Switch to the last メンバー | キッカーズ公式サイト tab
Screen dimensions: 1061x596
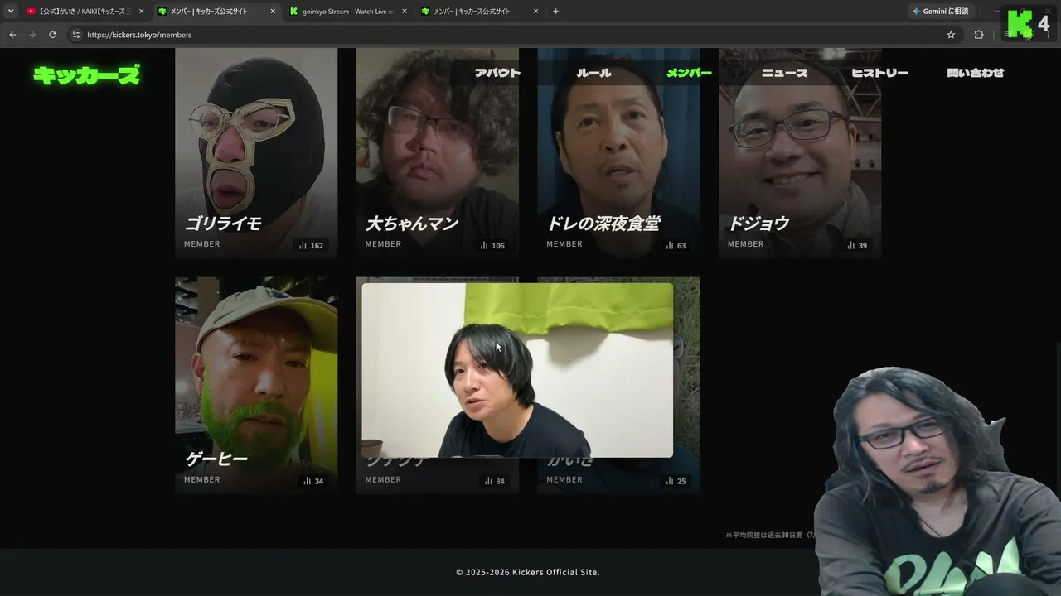[x=478, y=12]
